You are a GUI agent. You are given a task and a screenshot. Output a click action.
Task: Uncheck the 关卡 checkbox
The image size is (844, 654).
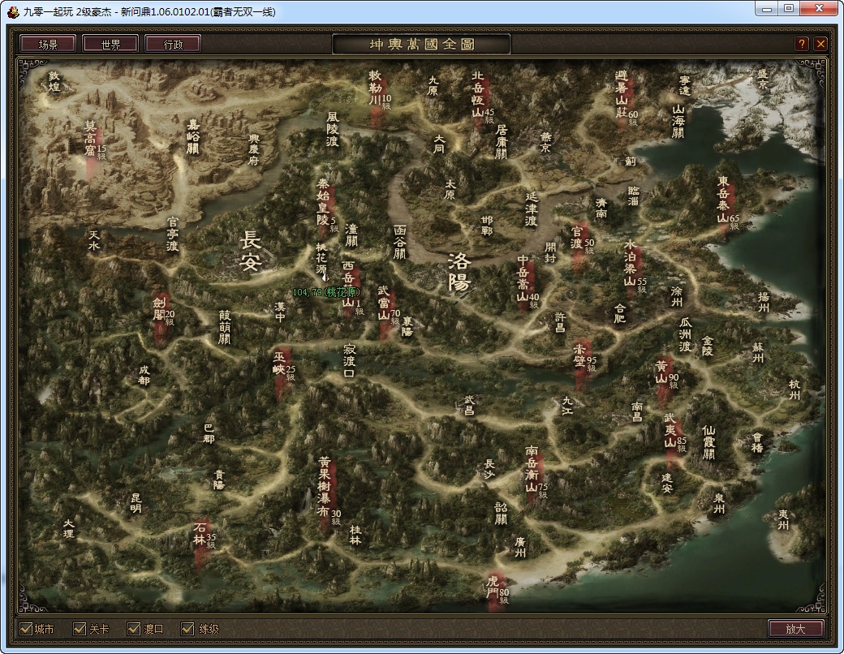(80, 629)
